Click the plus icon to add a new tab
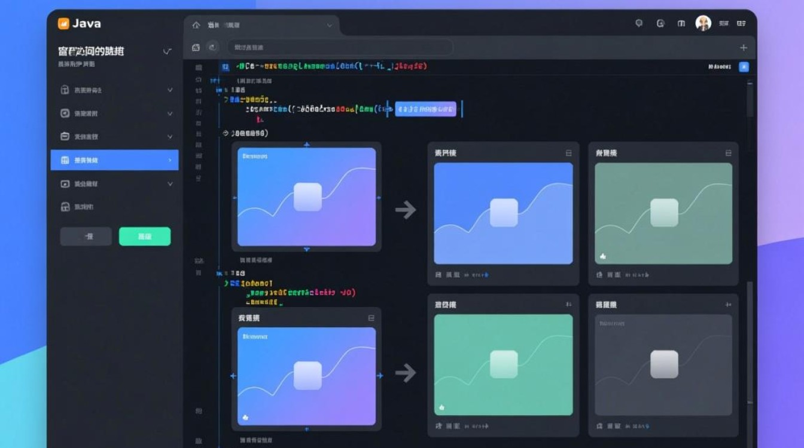The width and height of the screenshot is (804, 448). click(744, 48)
